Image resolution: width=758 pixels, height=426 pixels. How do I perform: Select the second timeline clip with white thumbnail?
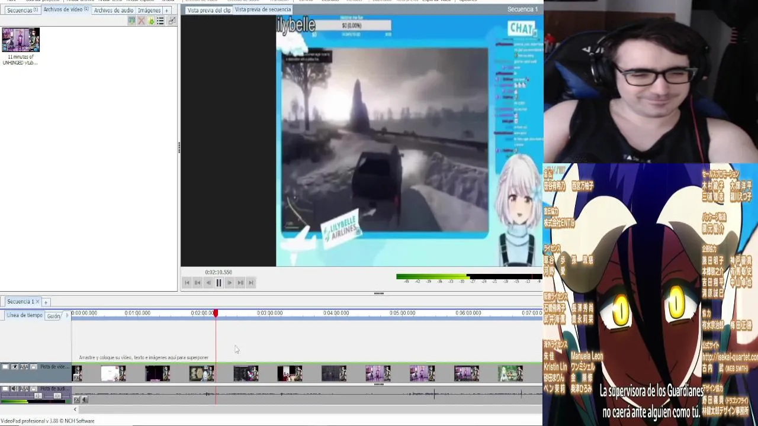point(113,373)
